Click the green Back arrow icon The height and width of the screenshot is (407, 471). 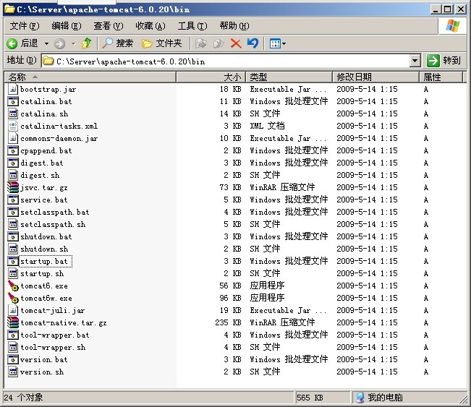(12, 44)
